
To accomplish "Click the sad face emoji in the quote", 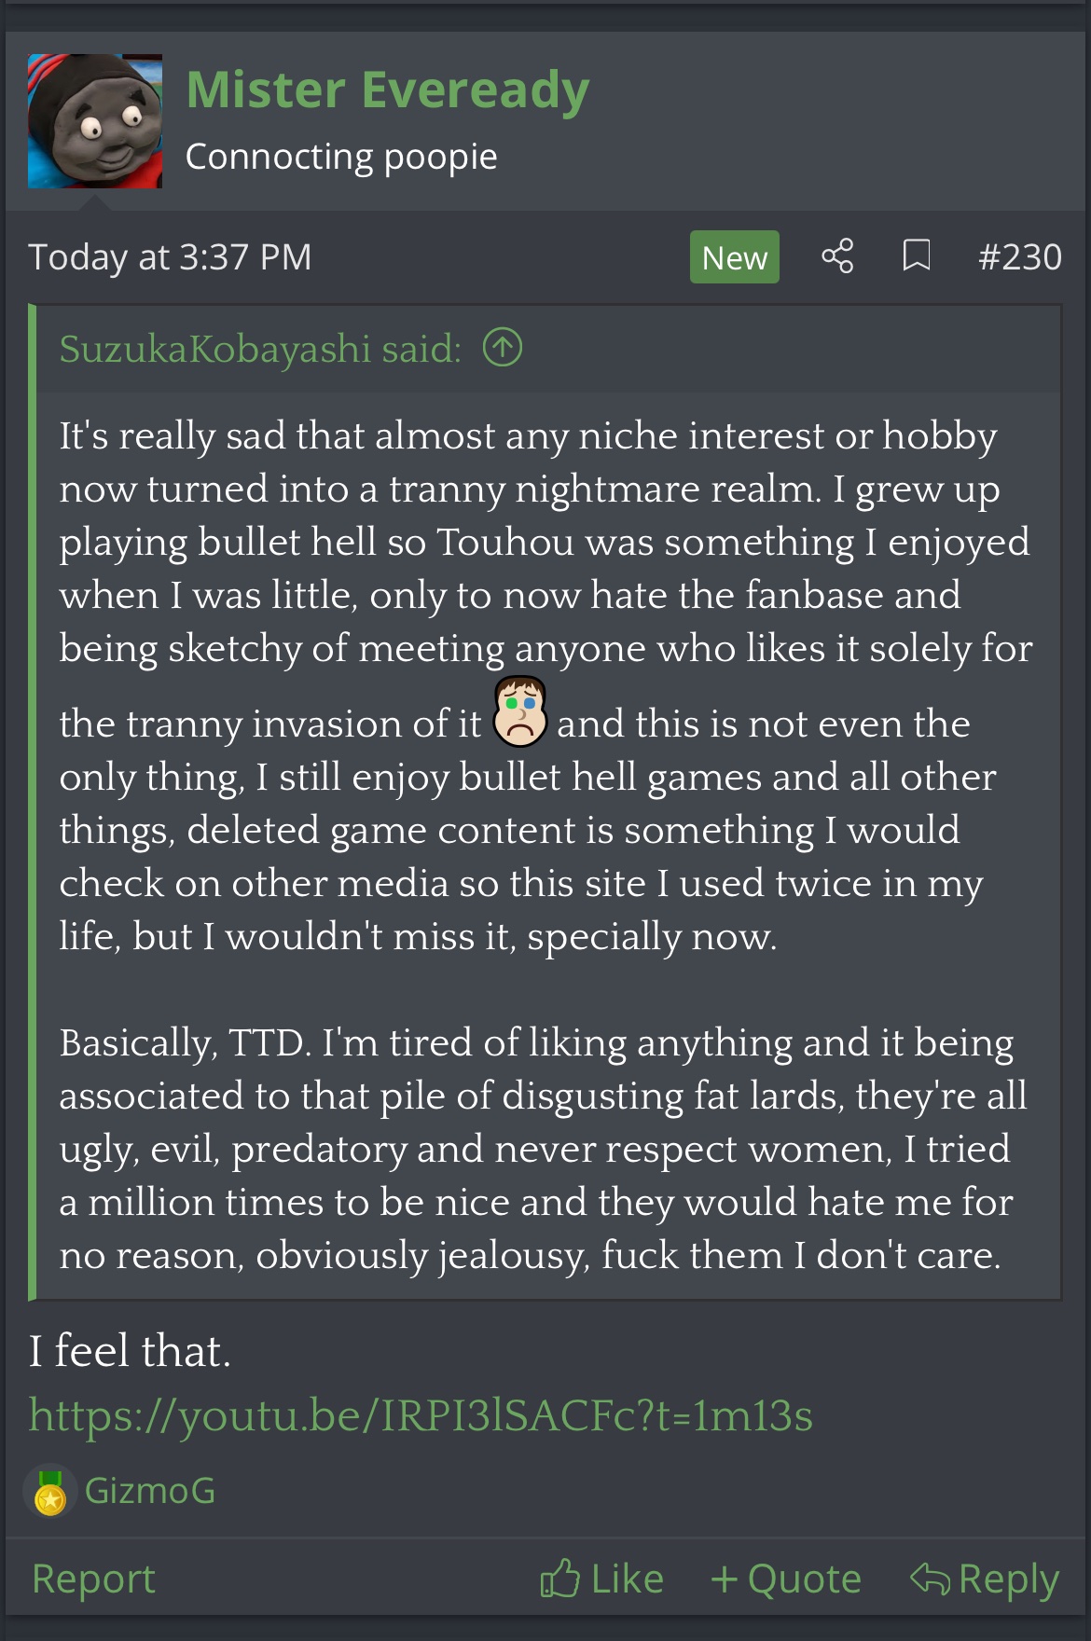I will 519,711.
